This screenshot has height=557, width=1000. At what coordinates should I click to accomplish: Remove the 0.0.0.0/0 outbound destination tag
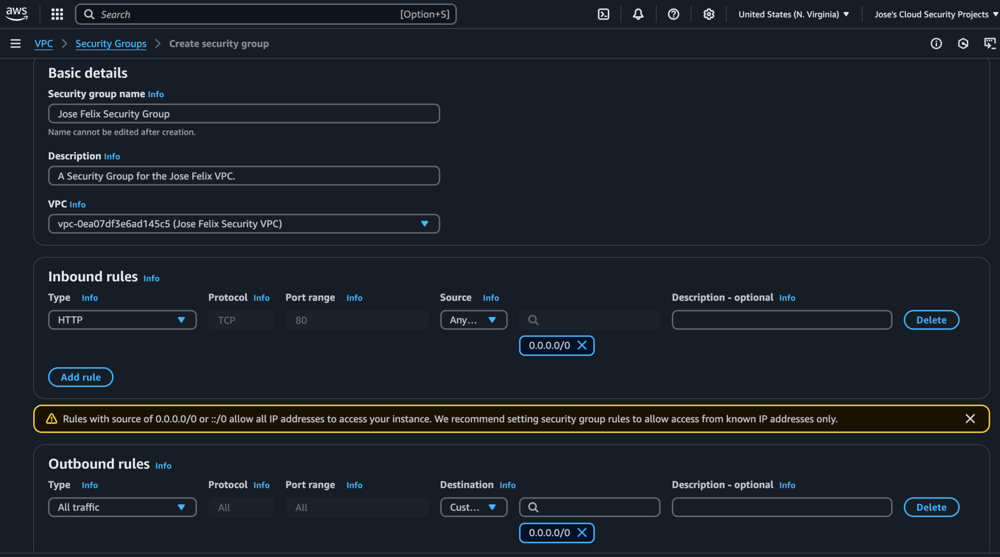pyautogui.click(x=582, y=533)
